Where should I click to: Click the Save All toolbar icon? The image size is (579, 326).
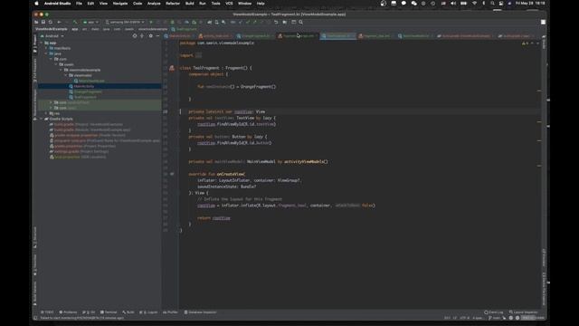coord(43,22)
